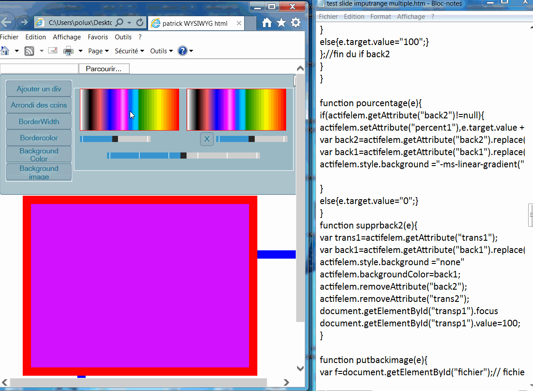
Task: Open the favorites star
Action: pyautogui.click(x=281, y=23)
